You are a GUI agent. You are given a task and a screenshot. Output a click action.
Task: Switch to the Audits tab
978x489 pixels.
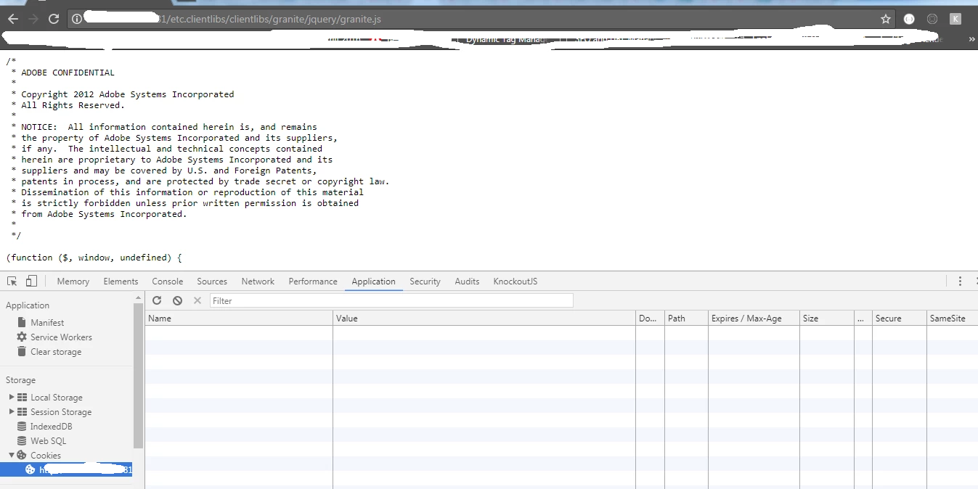(467, 282)
